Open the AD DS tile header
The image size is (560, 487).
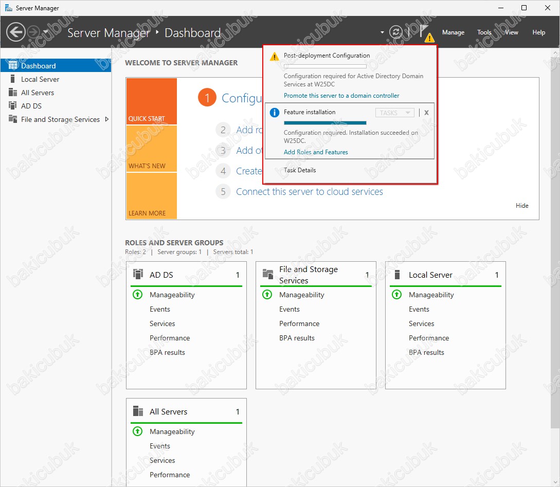pos(186,275)
